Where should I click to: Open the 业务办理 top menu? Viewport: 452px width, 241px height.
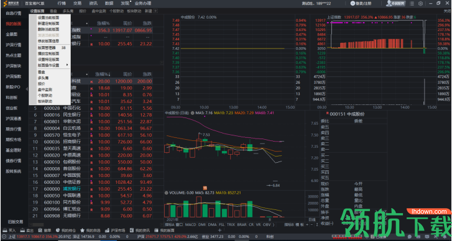pos(143,4)
